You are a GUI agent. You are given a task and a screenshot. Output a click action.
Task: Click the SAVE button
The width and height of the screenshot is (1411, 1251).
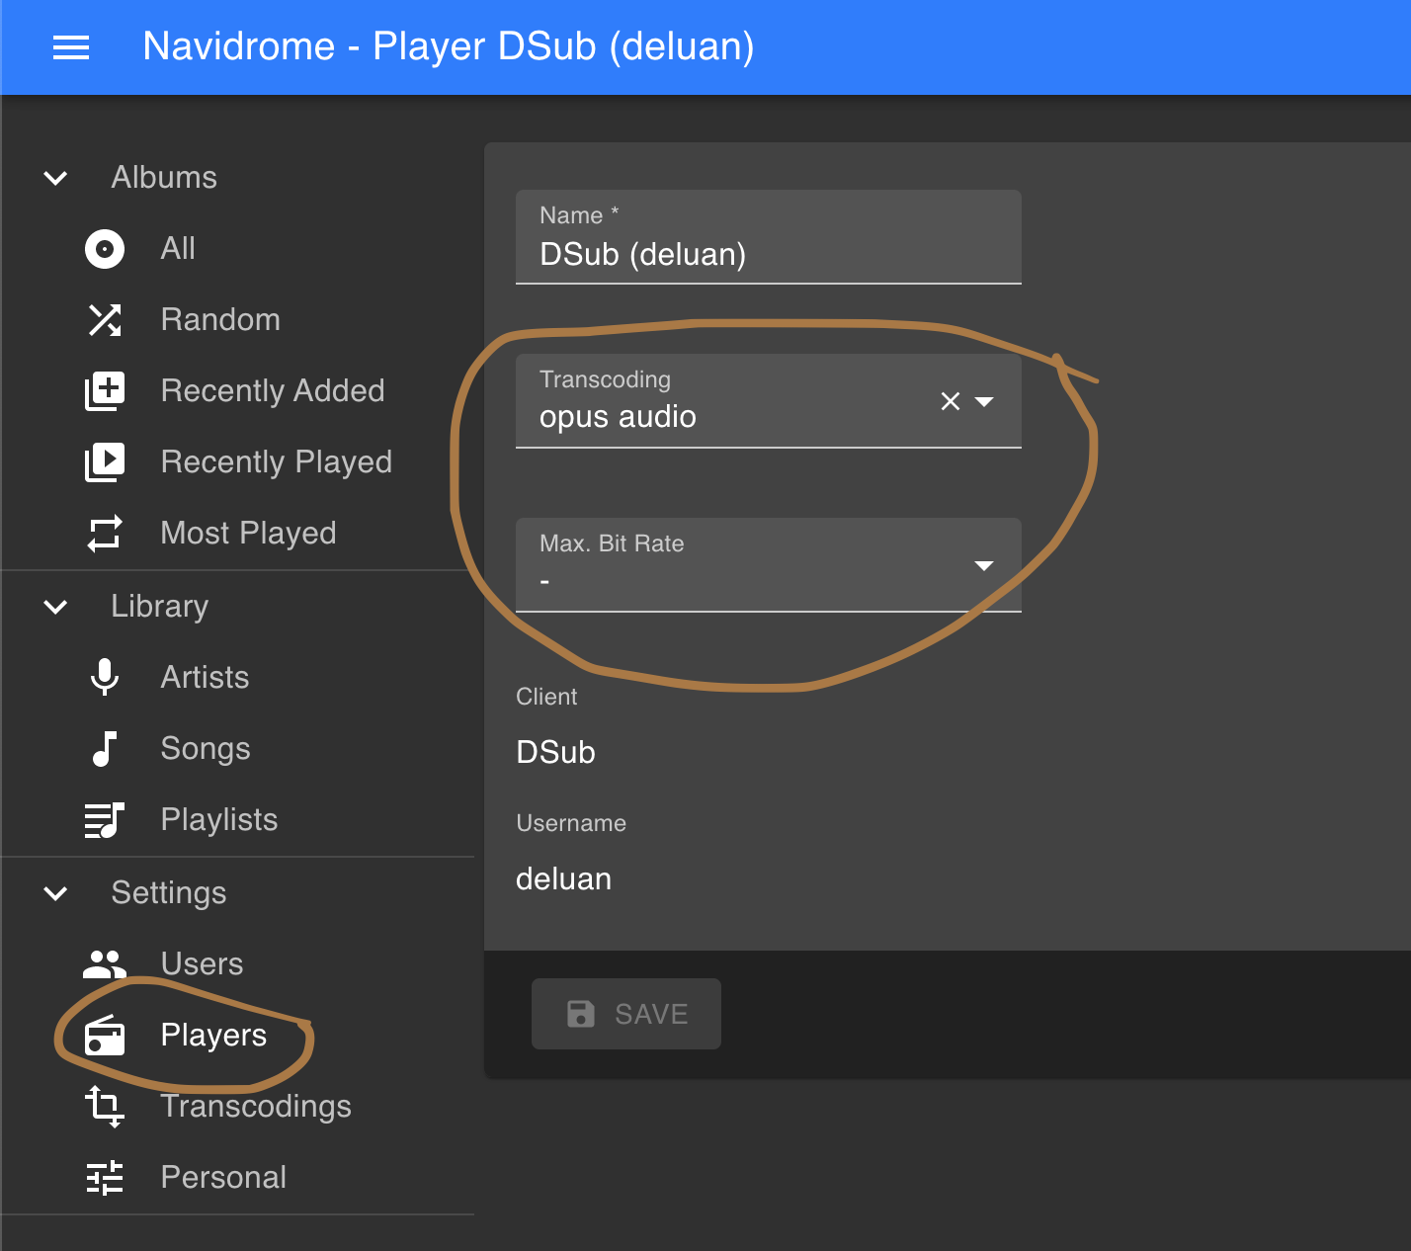pos(625,1014)
